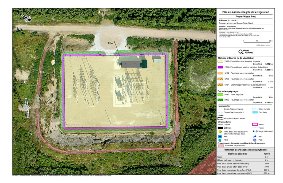Image resolution: width=283 pixels, height=183 pixels.
Task: Click the PSO groundwater icon
Action: click(255, 140)
